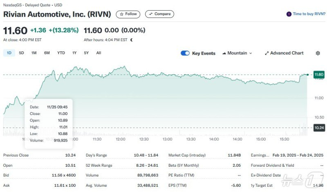Click Beta (5Y Monthly) value 2.05

point(237,166)
